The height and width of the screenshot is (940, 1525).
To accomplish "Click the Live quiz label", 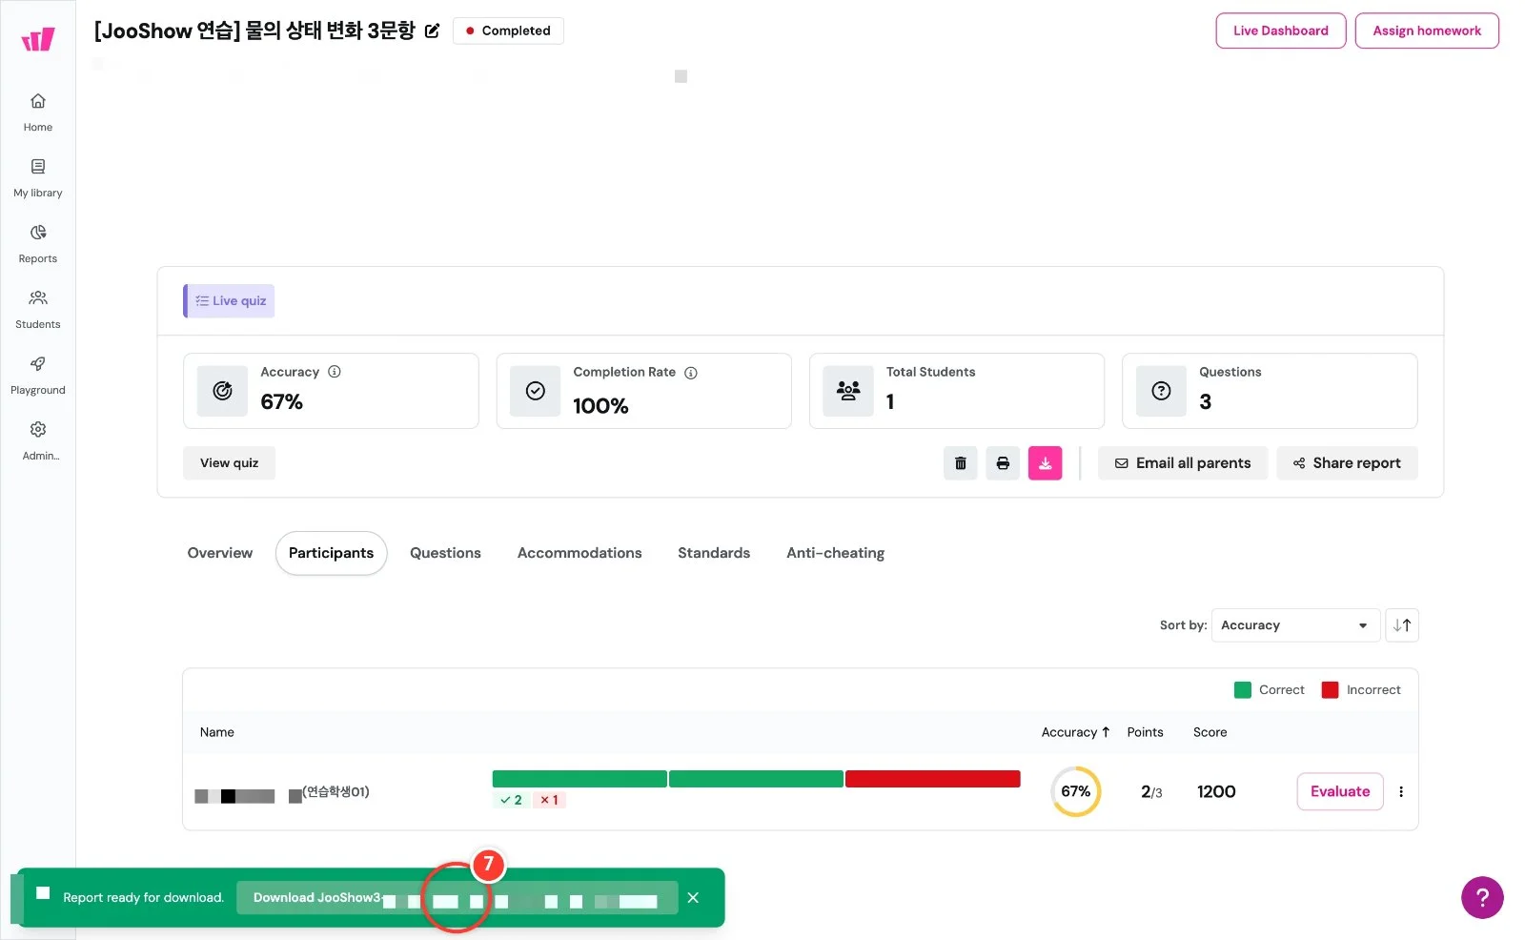I will tap(229, 301).
